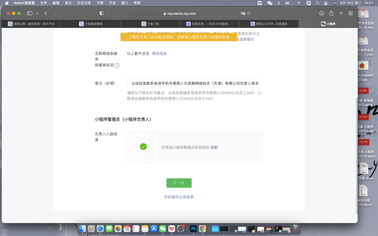378x236 pixels.
Task: Open App Store from the Dock
Action: [x=154, y=229]
